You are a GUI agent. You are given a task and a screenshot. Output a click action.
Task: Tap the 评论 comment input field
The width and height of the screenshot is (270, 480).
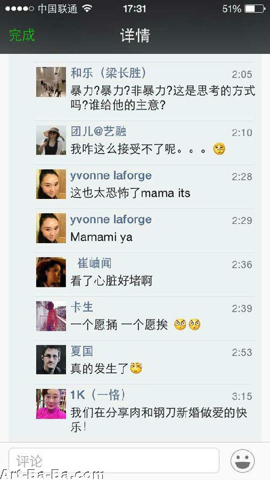pos(114,461)
